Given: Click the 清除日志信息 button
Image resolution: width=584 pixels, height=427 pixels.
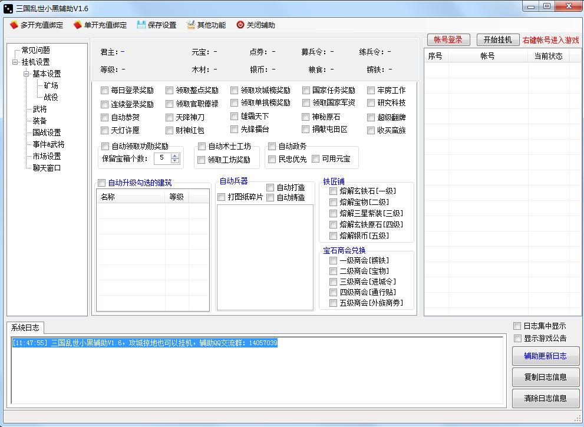Looking at the screenshot, I should point(545,398).
